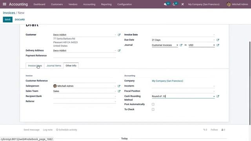Open the Reporting menu
The width and height of the screenshot is (251, 141).
click(x=106, y=4)
